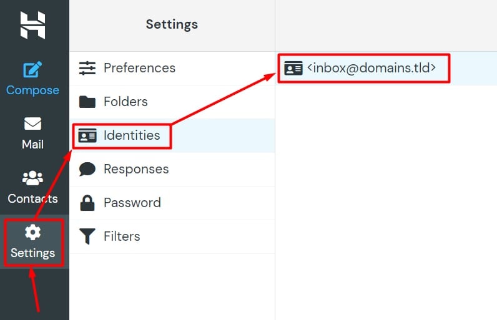The height and width of the screenshot is (320, 497).
Task: Click the Folders folder icon
Action: pos(87,102)
